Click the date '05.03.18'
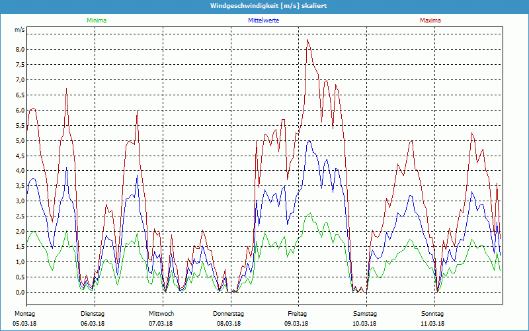 (x=24, y=324)
